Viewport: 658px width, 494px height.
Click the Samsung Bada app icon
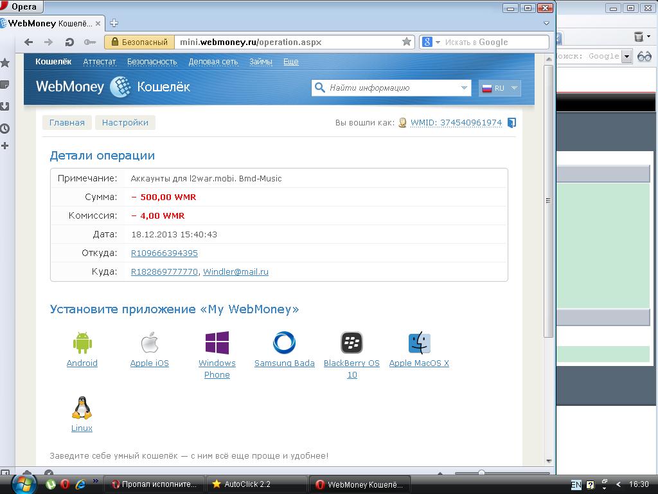pos(284,343)
